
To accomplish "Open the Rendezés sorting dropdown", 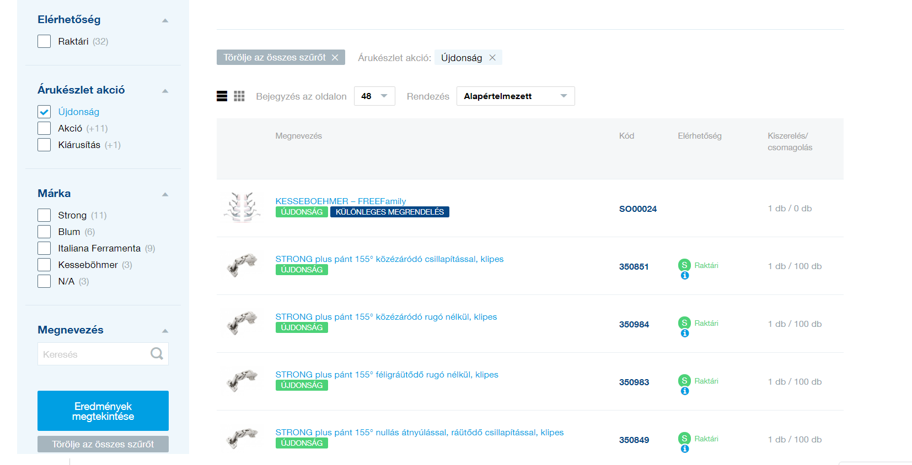I will pyautogui.click(x=515, y=96).
